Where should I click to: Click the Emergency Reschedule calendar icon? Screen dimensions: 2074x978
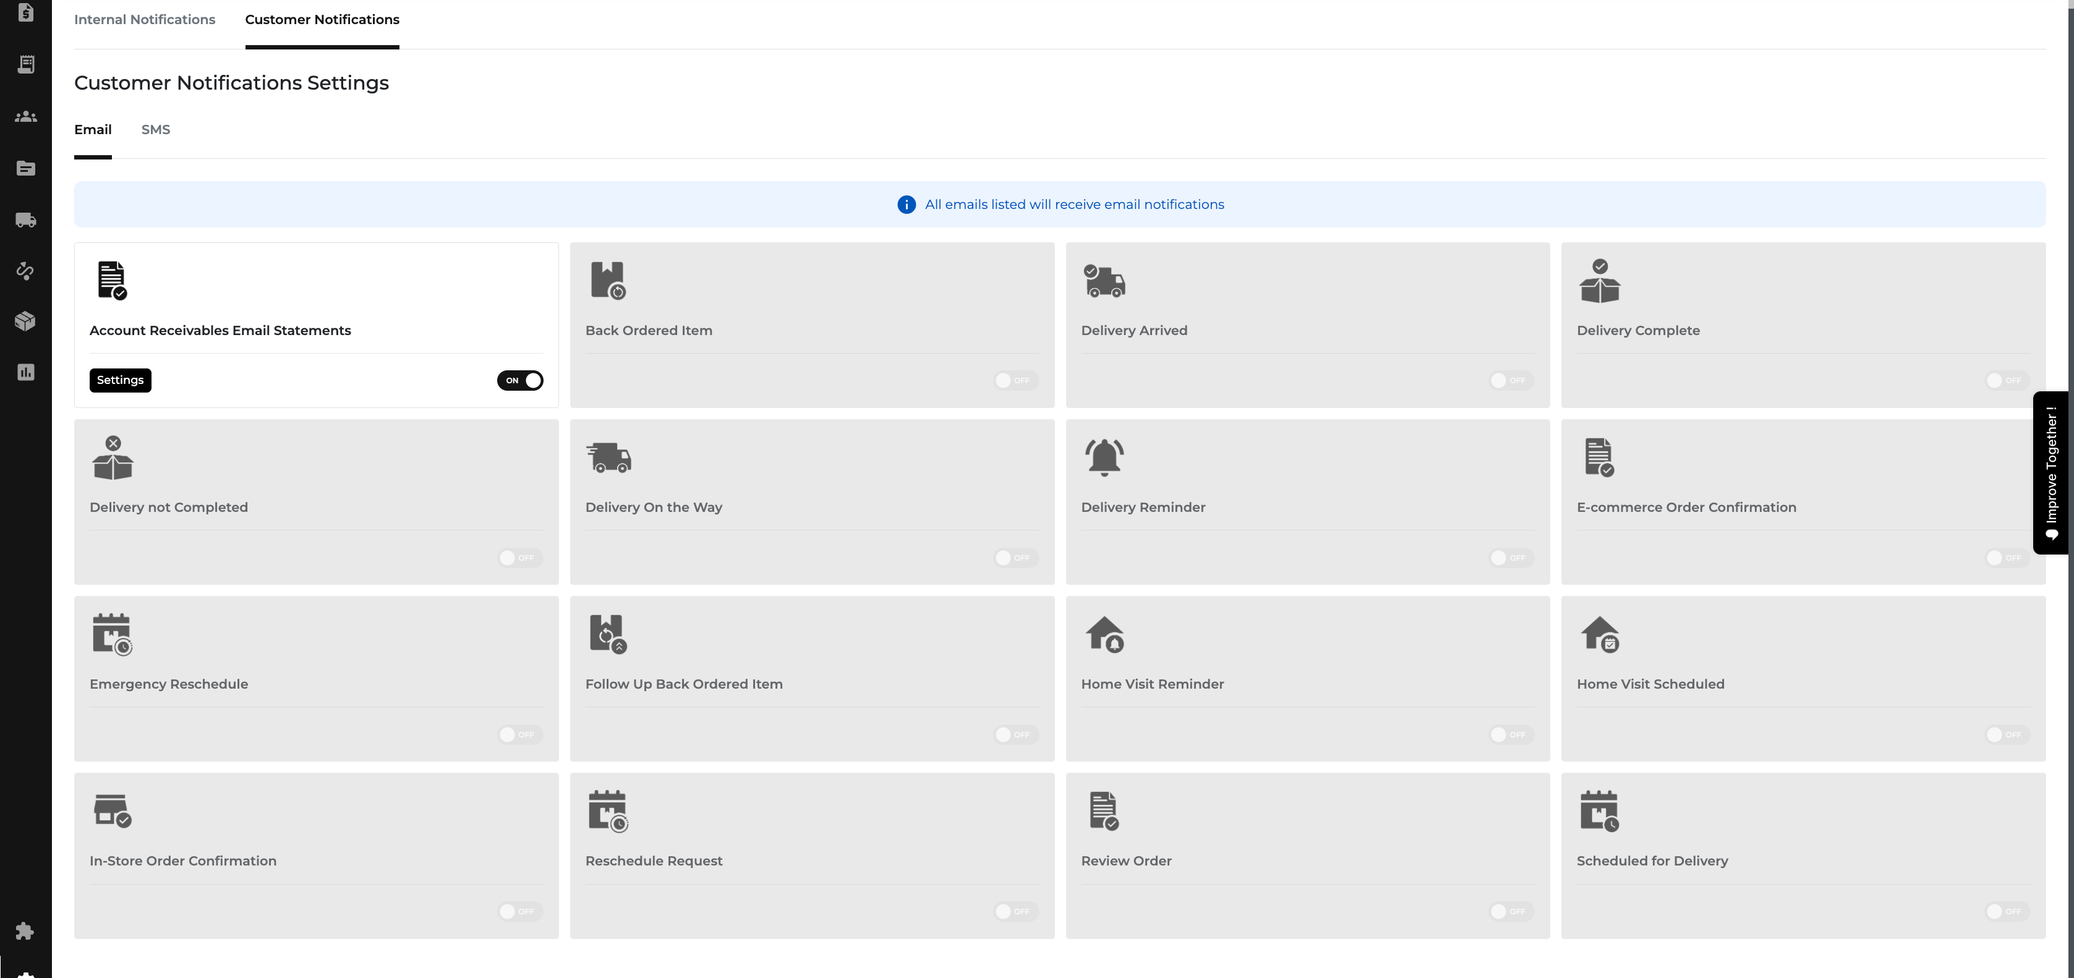pos(112,634)
